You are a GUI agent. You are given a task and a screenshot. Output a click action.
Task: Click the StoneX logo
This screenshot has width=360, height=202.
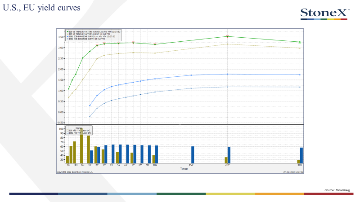click(x=325, y=14)
